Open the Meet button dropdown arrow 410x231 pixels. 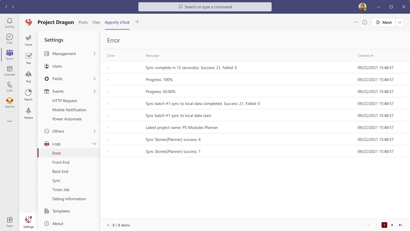pos(400,22)
